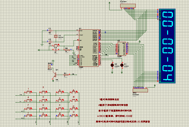
Task: Click the power terminal above U2
Action: click(140, 41)
